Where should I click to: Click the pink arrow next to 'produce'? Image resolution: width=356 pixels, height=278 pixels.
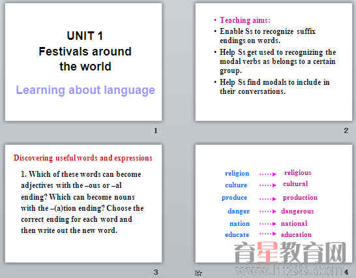(268, 199)
